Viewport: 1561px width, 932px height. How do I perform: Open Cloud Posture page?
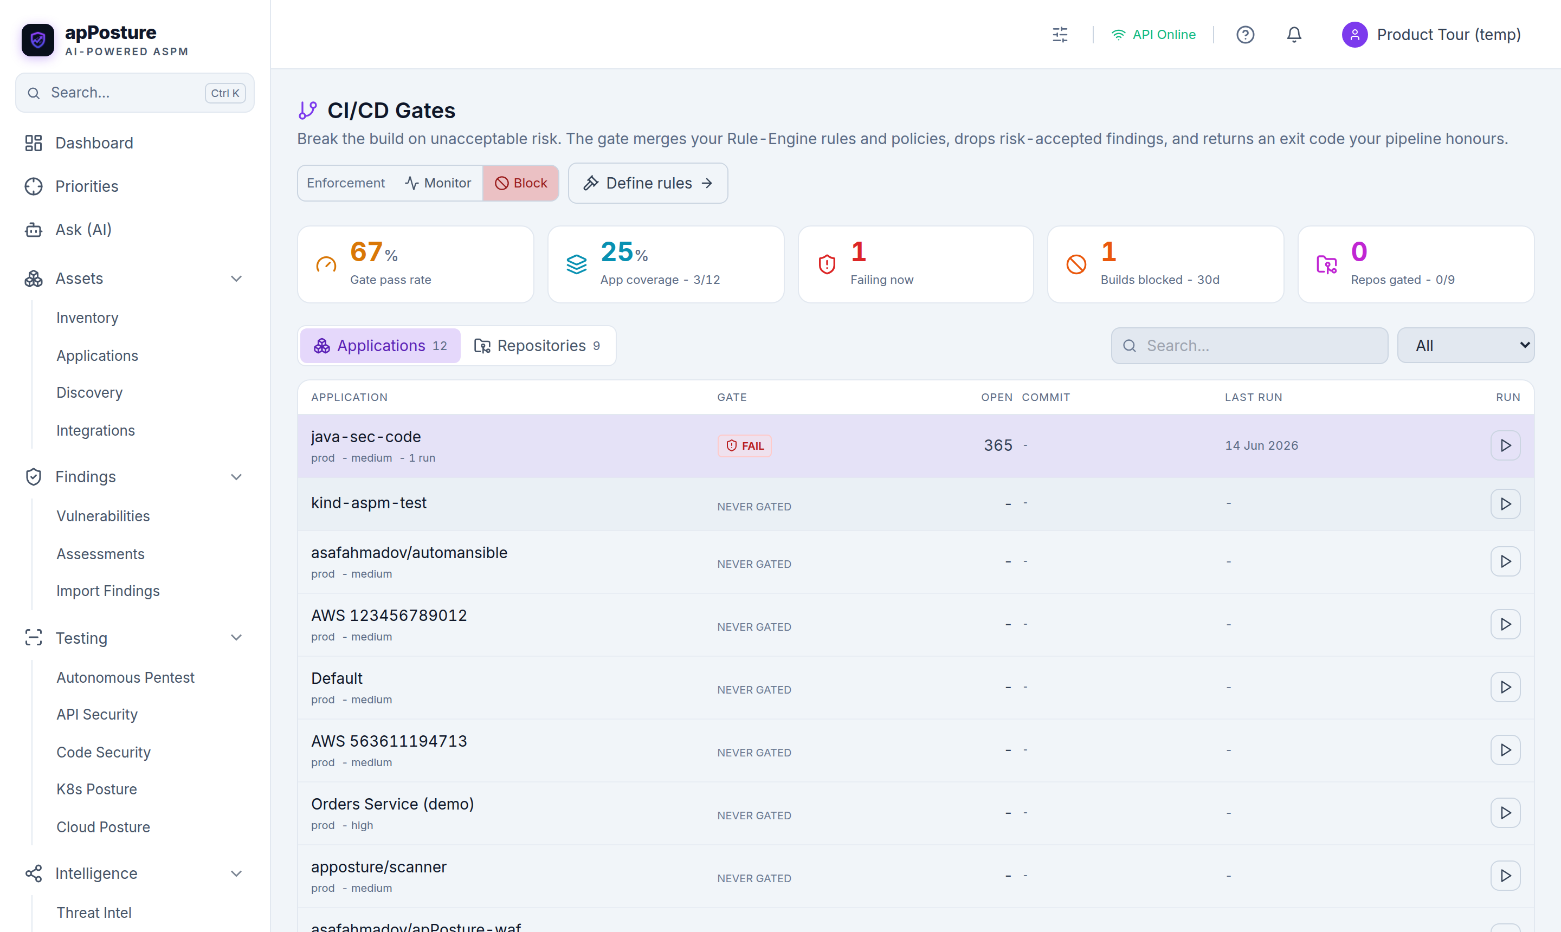[103, 827]
